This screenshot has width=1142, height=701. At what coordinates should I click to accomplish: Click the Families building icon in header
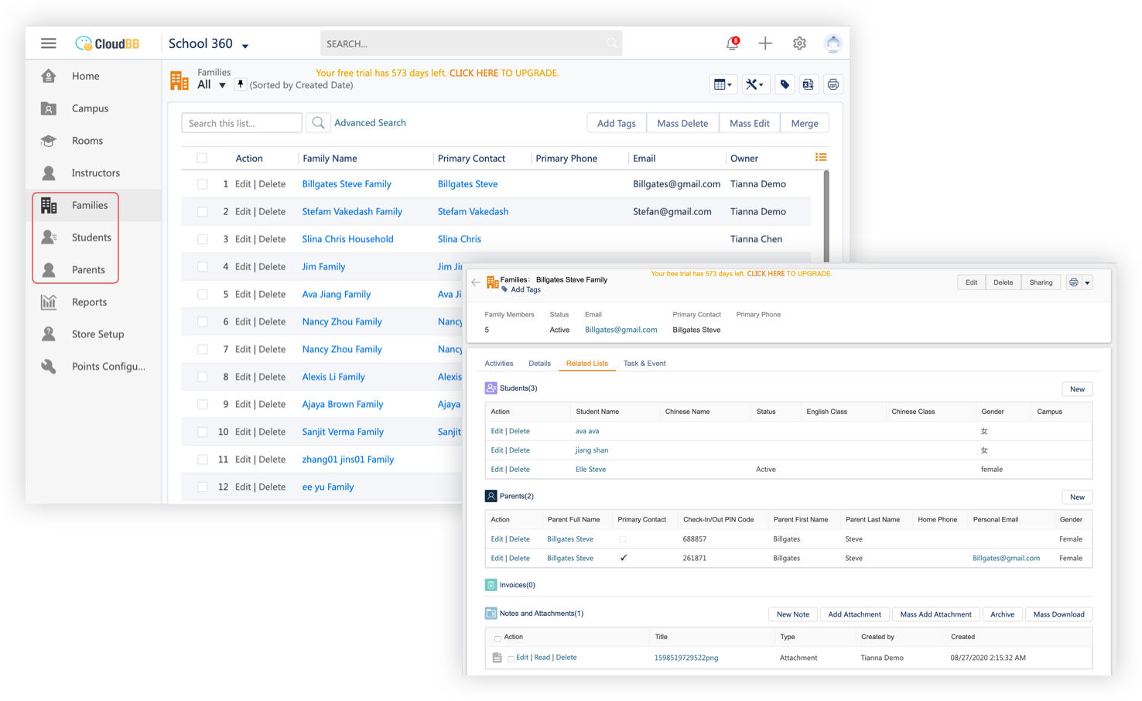point(180,80)
